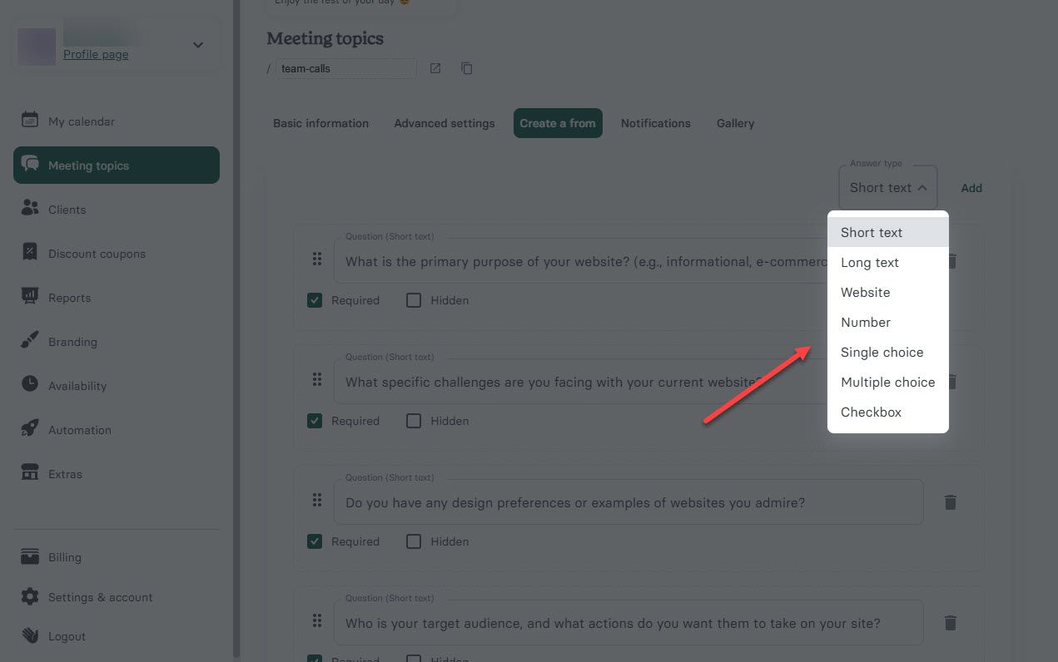Open My calendar from the sidebar

click(81, 121)
